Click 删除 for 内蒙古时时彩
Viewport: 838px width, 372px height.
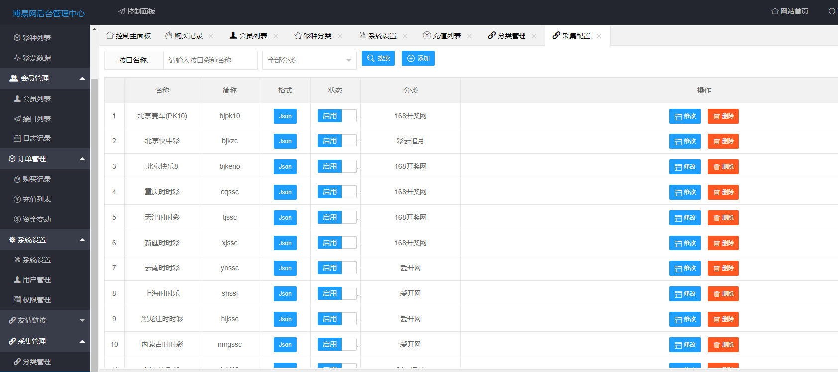pos(723,345)
